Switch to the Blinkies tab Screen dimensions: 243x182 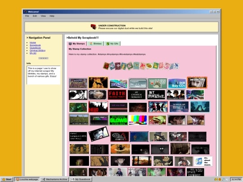pyautogui.click(x=95, y=44)
